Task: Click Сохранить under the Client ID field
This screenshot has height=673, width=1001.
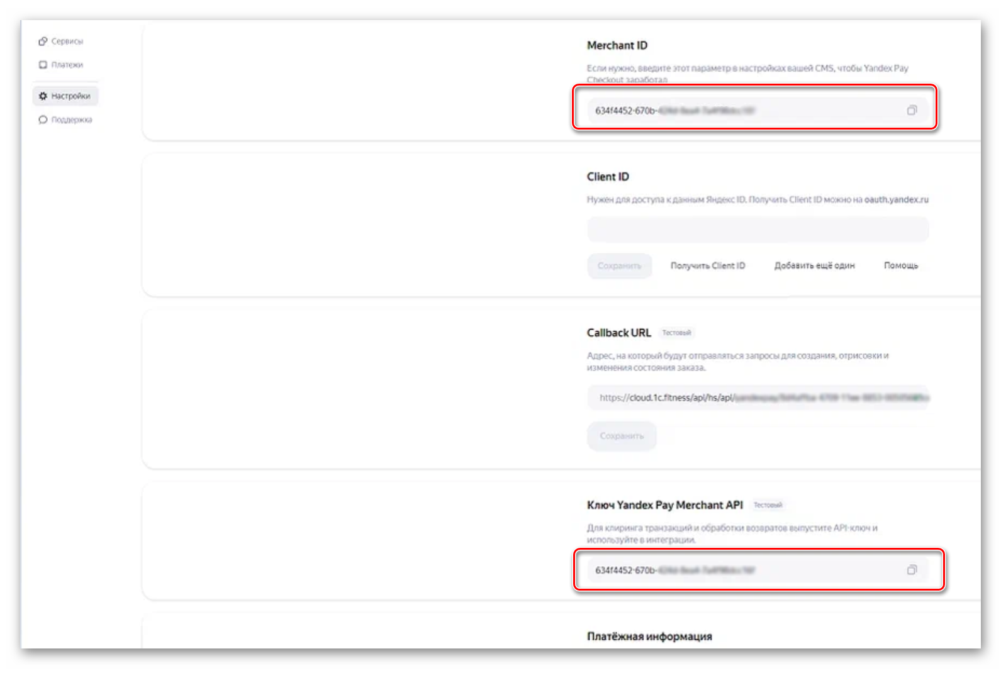Action: click(619, 266)
